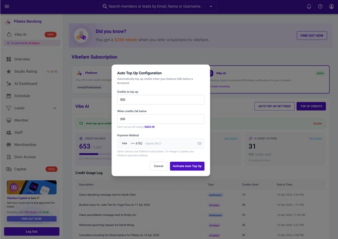Click the AI Agent Actions sparkle icon
338x239 pixels.
[x=250, y=138]
